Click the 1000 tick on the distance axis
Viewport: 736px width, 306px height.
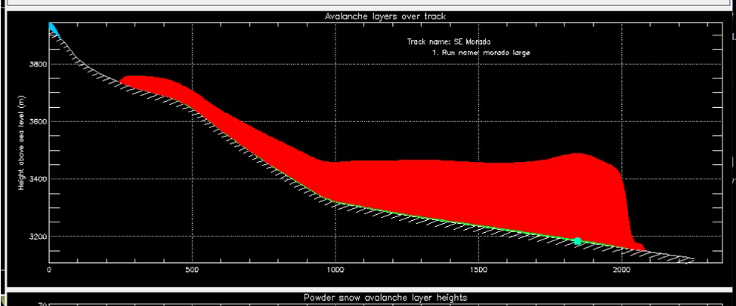tap(335, 269)
